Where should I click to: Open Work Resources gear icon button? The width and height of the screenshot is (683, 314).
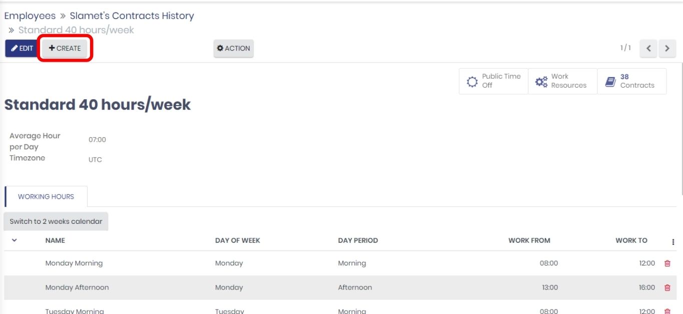tap(541, 82)
